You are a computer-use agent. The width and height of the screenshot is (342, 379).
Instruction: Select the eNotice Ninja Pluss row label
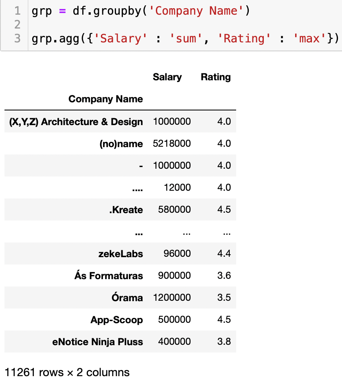tap(98, 342)
